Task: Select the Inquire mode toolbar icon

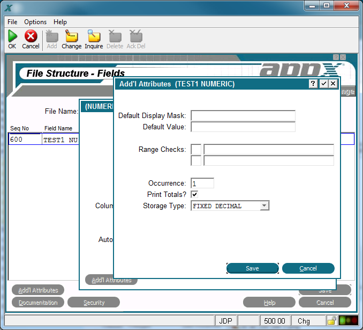Action: click(94, 36)
